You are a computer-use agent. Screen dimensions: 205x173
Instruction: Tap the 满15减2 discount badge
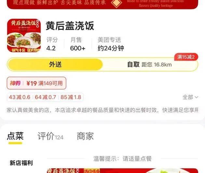click(186, 57)
